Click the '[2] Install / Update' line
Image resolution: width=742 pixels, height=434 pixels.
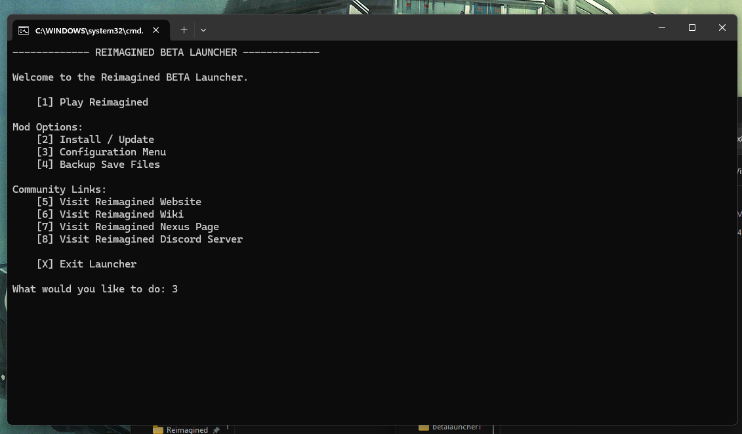coord(95,140)
